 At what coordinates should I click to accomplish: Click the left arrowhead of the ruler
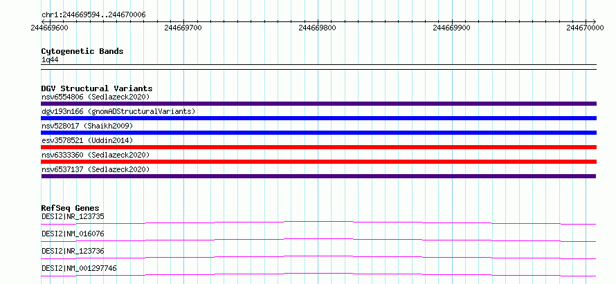(43, 21)
